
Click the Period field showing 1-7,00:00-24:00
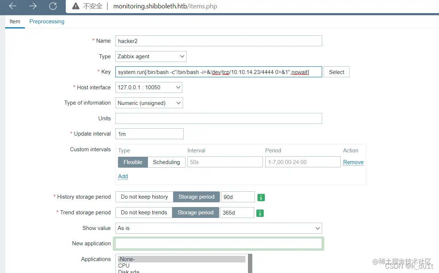coord(303,162)
